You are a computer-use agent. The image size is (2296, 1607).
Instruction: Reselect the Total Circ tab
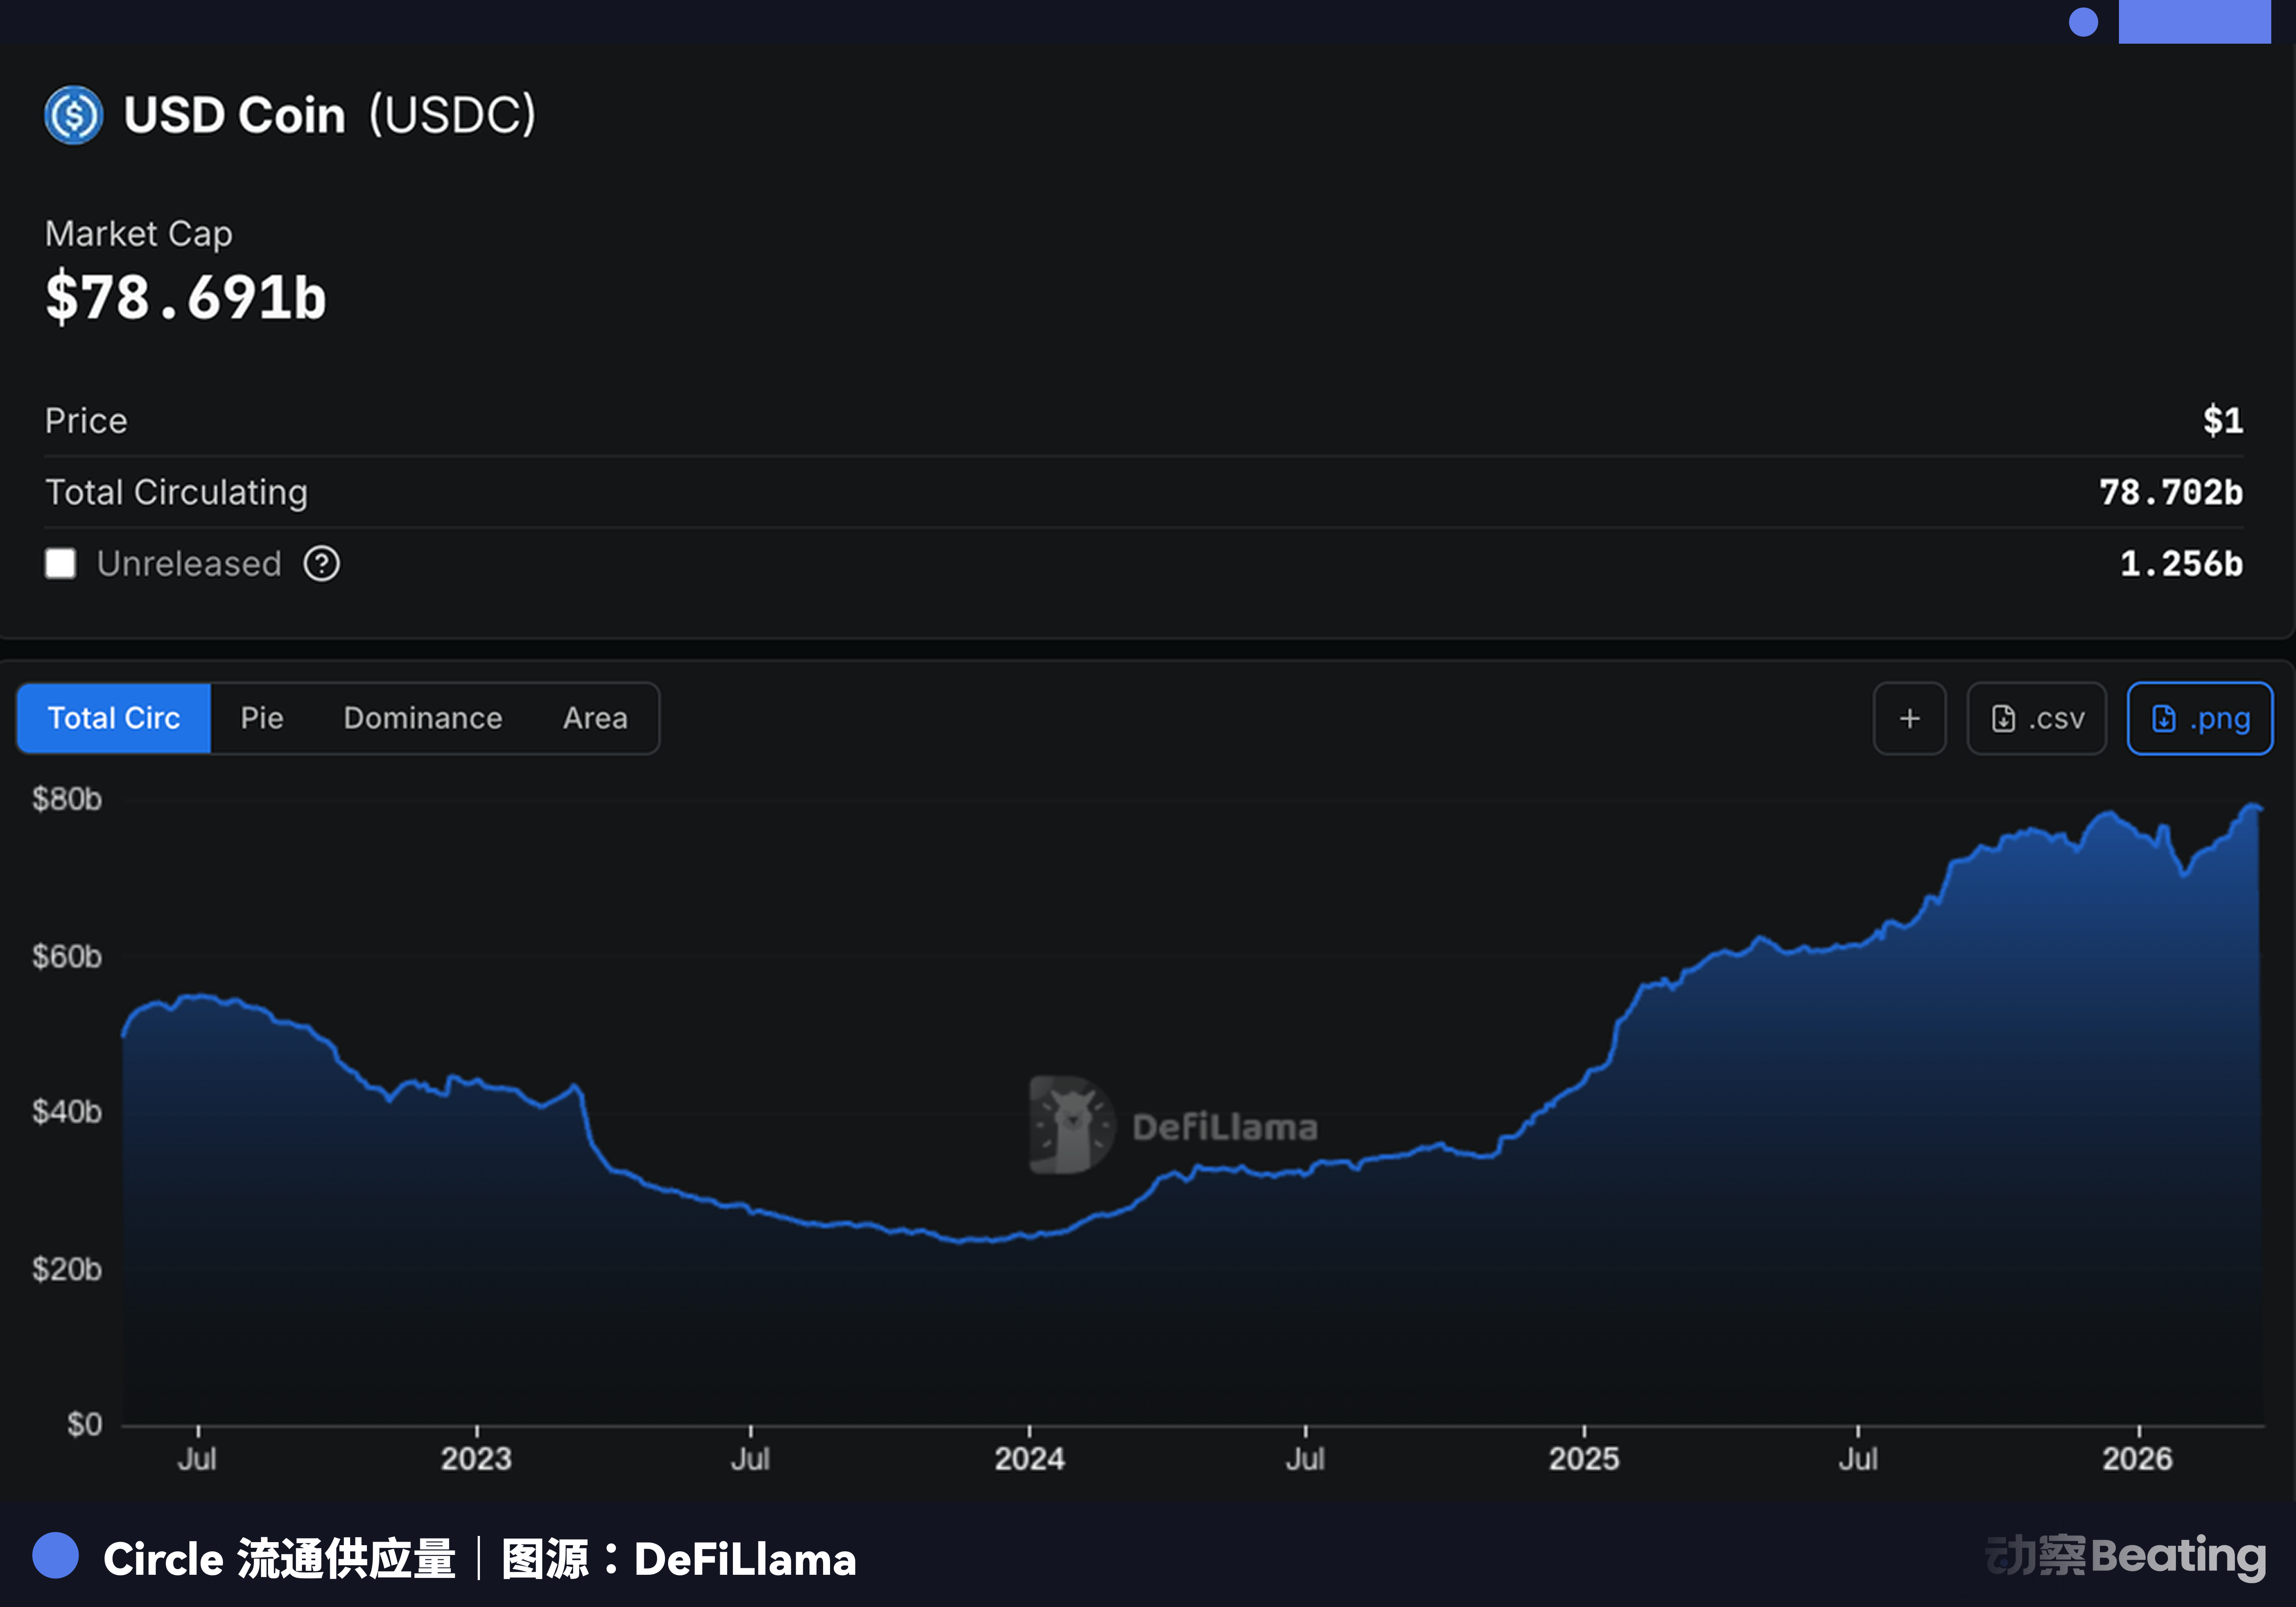pyautogui.click(x=113, y=718)
